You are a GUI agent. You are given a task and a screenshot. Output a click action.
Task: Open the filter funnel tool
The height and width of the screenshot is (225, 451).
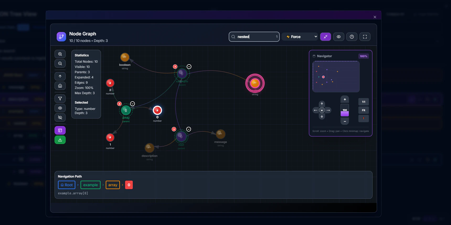click(x=60, y=99)
